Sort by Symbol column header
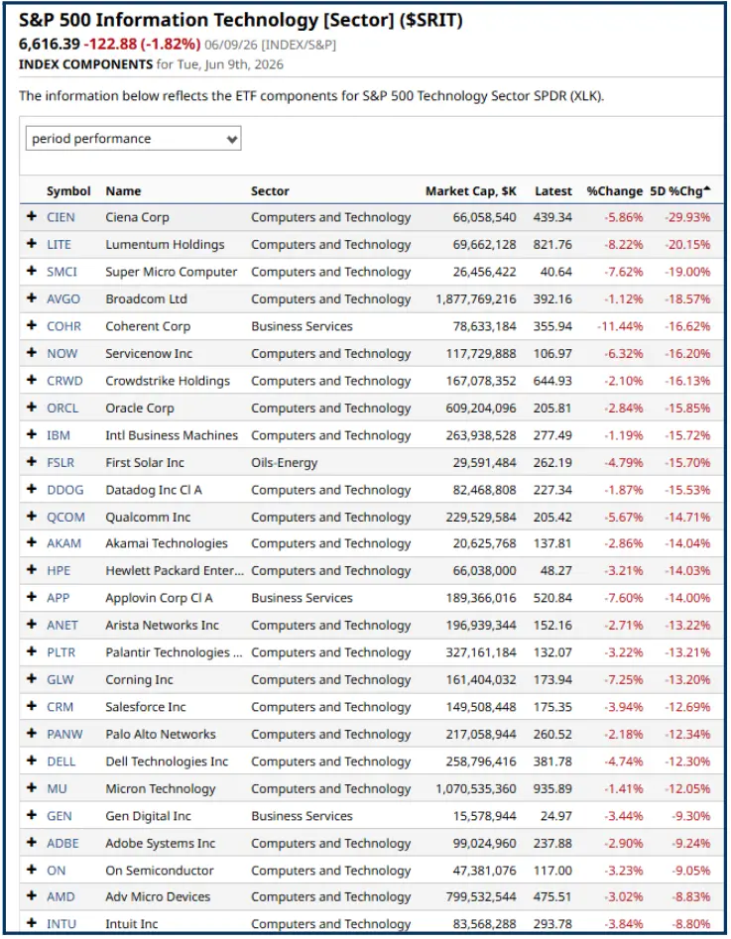Screen dimensions: 731x939 pyautogui.click(x=68, y=191)
